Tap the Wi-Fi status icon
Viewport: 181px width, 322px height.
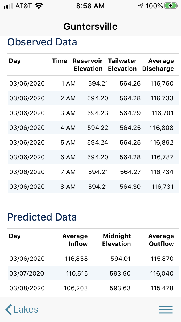click(38, 6)
